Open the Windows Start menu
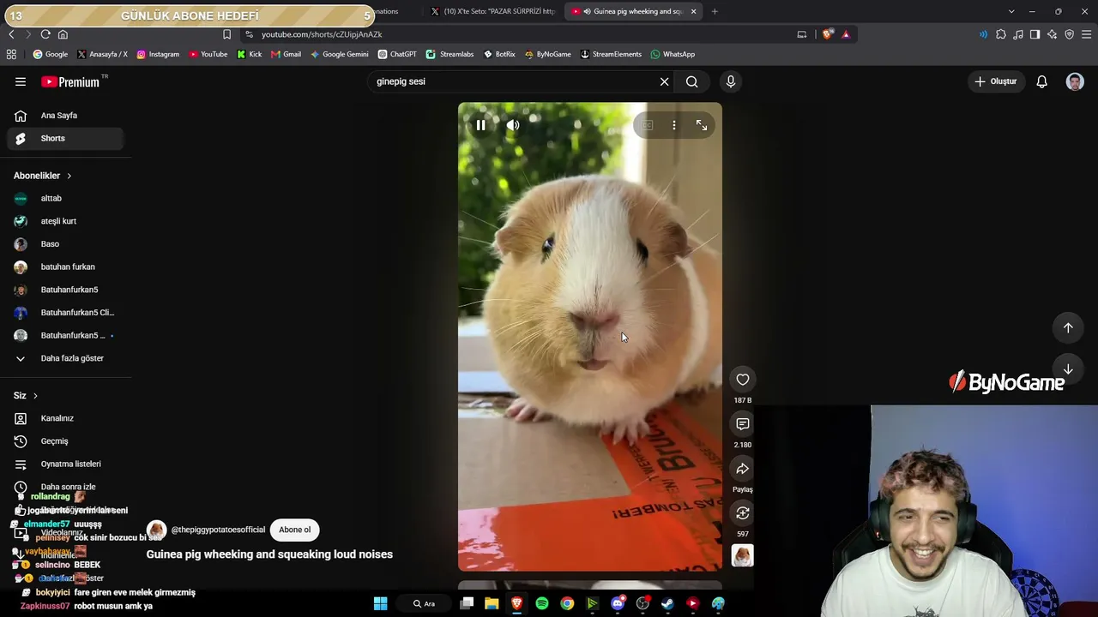This screenshot has height=617, width=1098. (380, 603)
